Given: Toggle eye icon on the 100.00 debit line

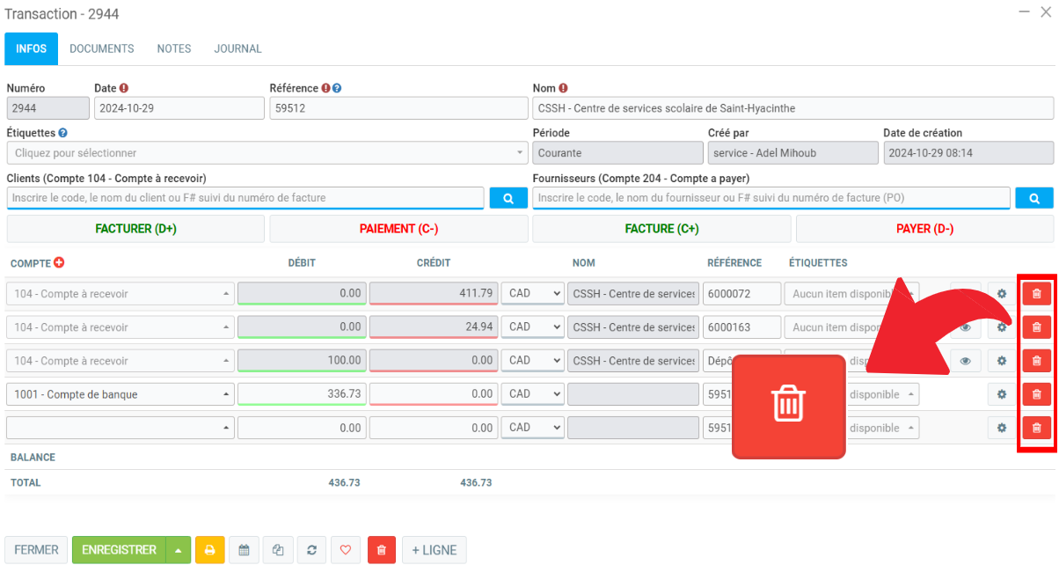Looking at the screenshot, I should (x=965, y=361).
